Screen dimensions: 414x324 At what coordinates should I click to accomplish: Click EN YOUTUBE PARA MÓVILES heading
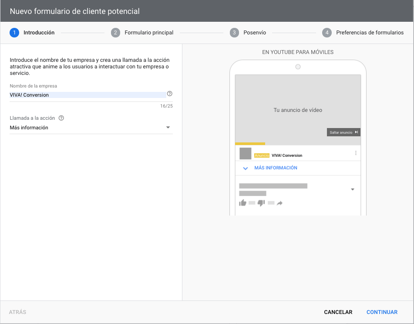(x=298, y=52)
